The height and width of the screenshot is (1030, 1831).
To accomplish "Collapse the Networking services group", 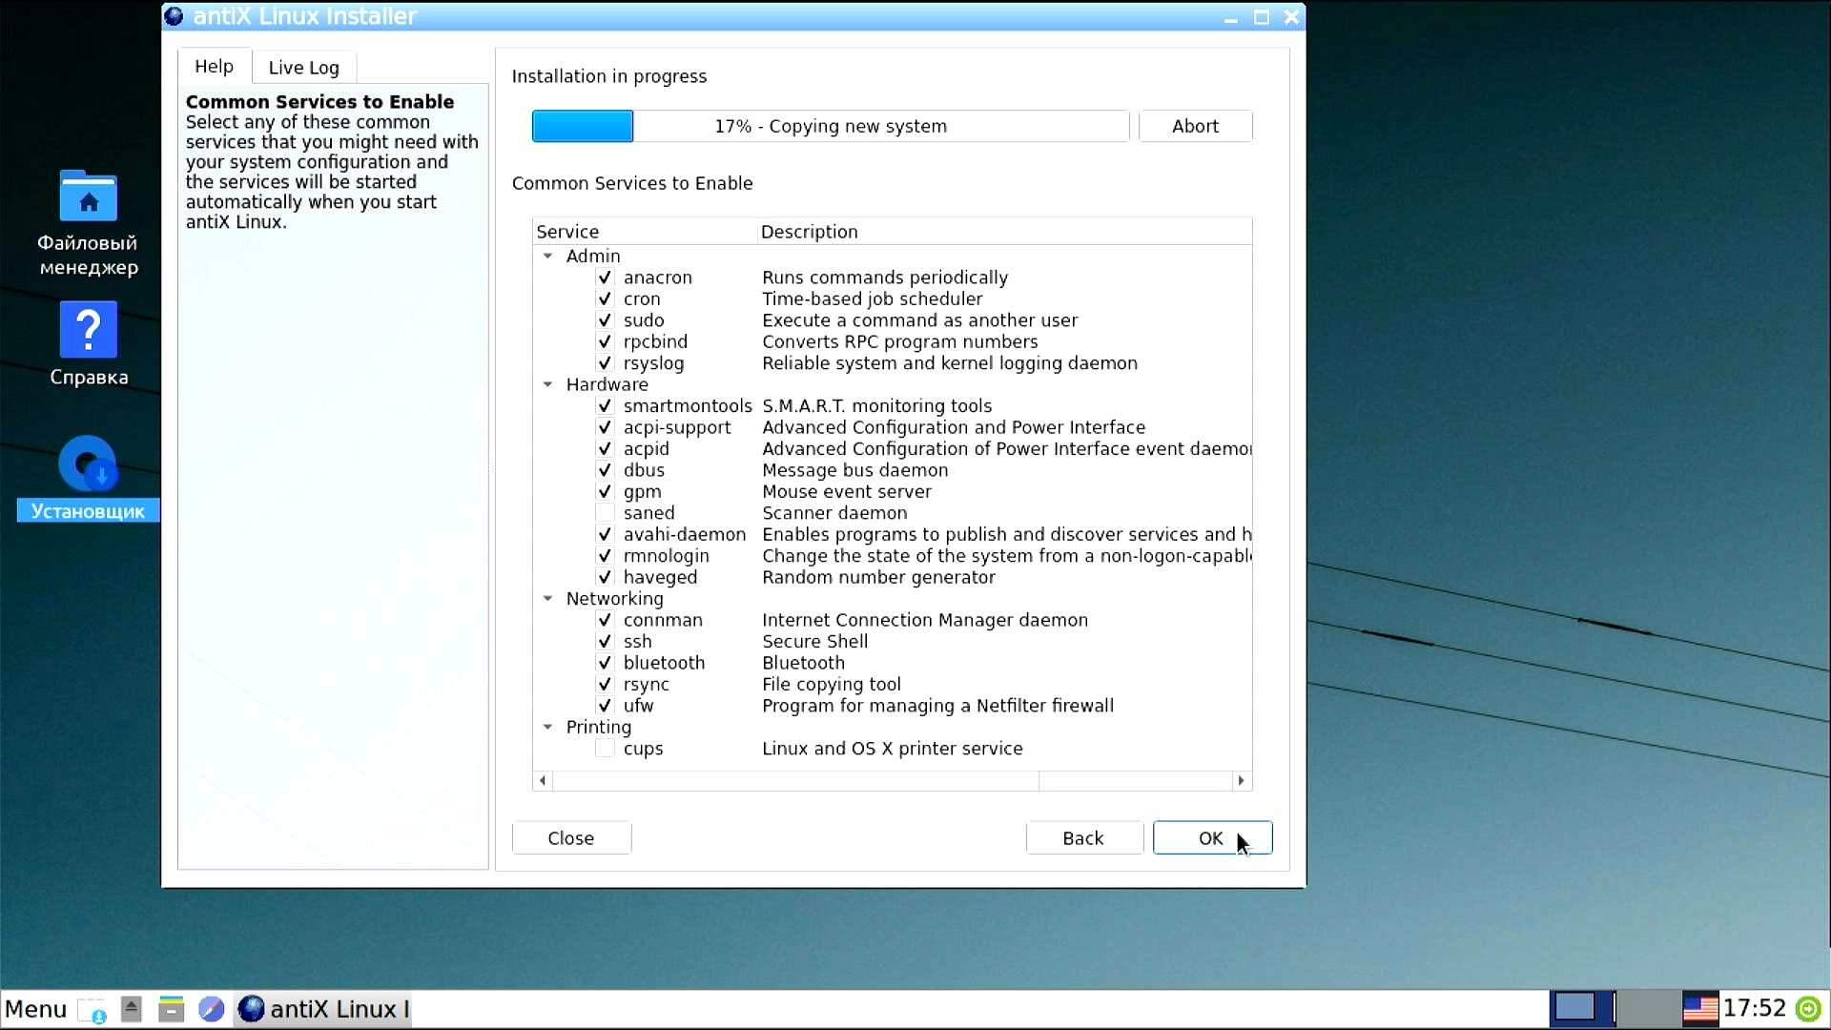I will [x=548, y=599].
